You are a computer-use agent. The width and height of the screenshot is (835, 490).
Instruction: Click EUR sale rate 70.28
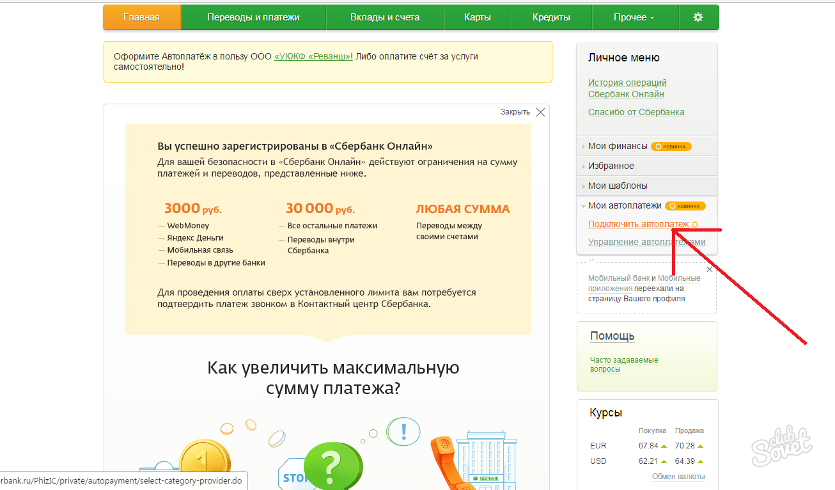point(685,446)
